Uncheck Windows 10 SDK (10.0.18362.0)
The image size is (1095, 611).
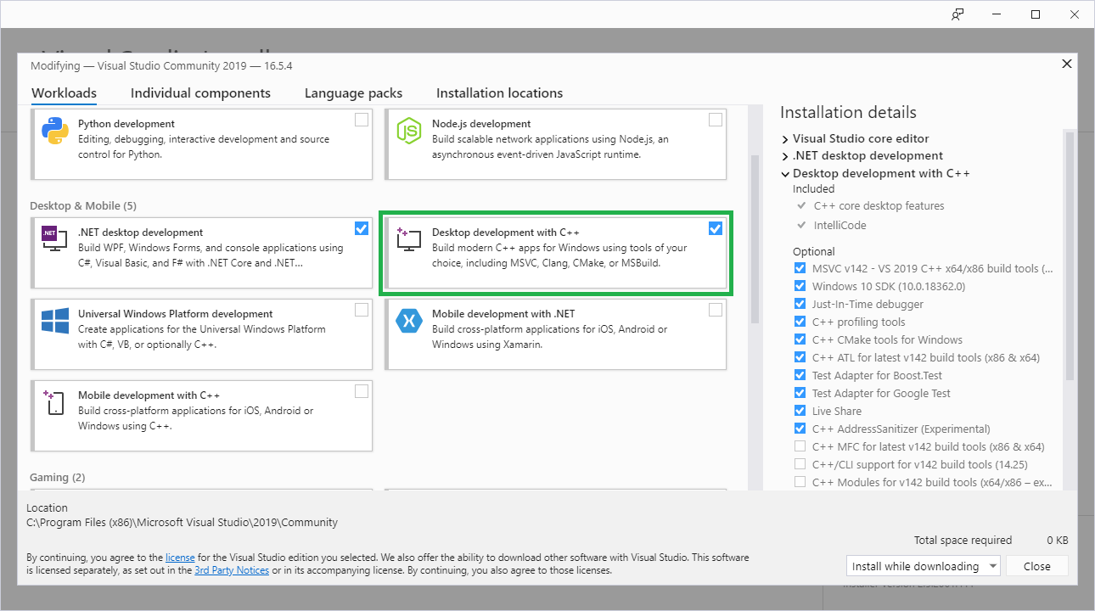[x=800, y=286]
